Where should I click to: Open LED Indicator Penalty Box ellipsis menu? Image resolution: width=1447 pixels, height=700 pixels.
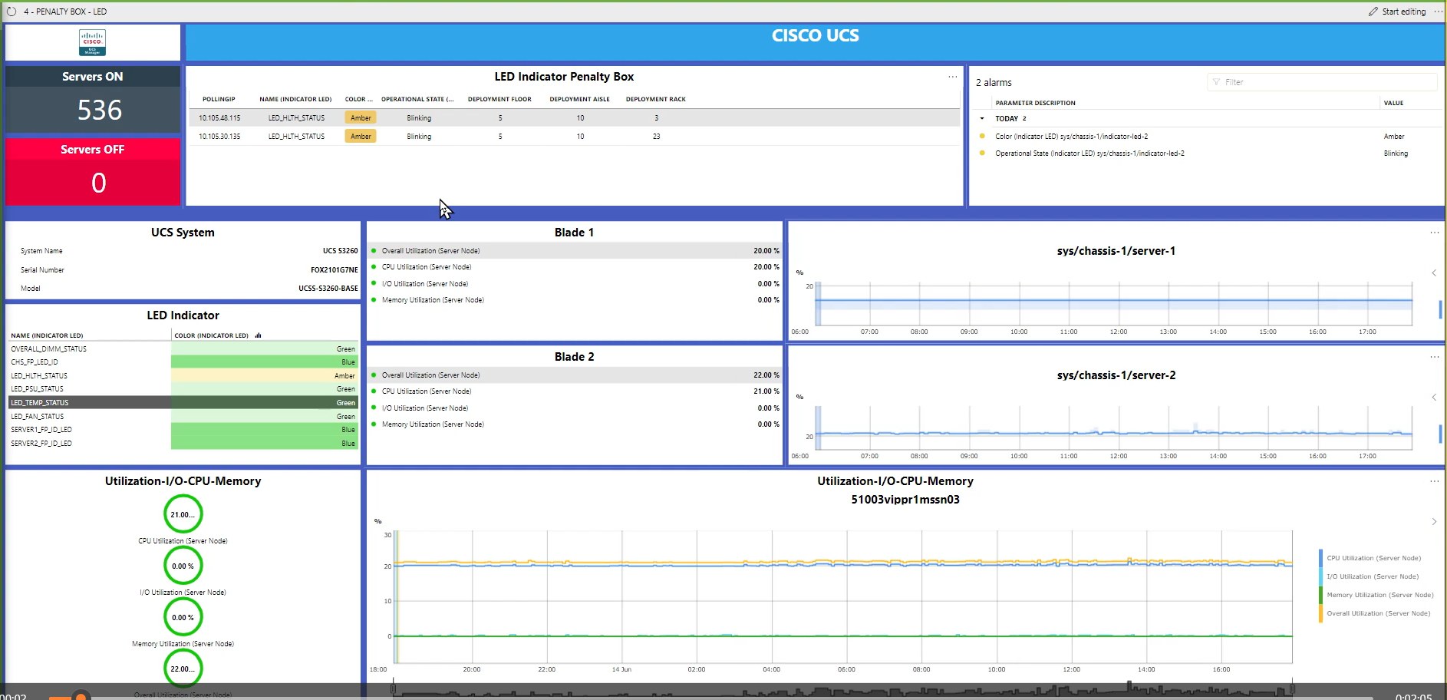click(953, 77)
